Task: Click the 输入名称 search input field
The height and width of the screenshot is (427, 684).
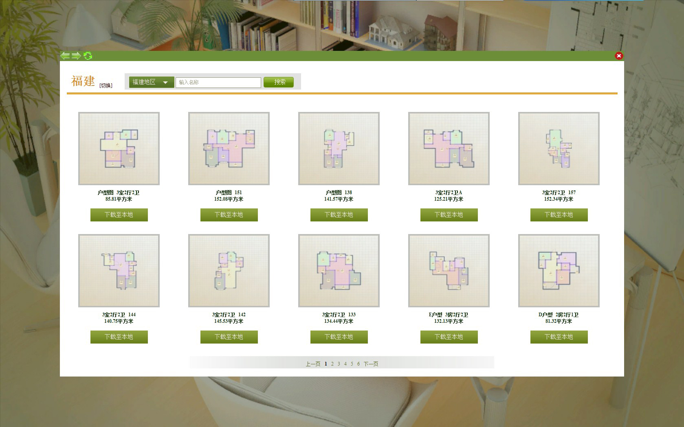Action: 218,82
